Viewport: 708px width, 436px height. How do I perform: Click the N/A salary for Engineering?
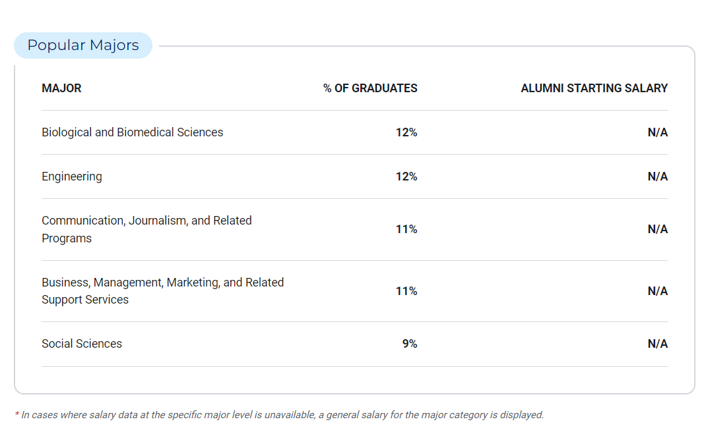(657, 177)
